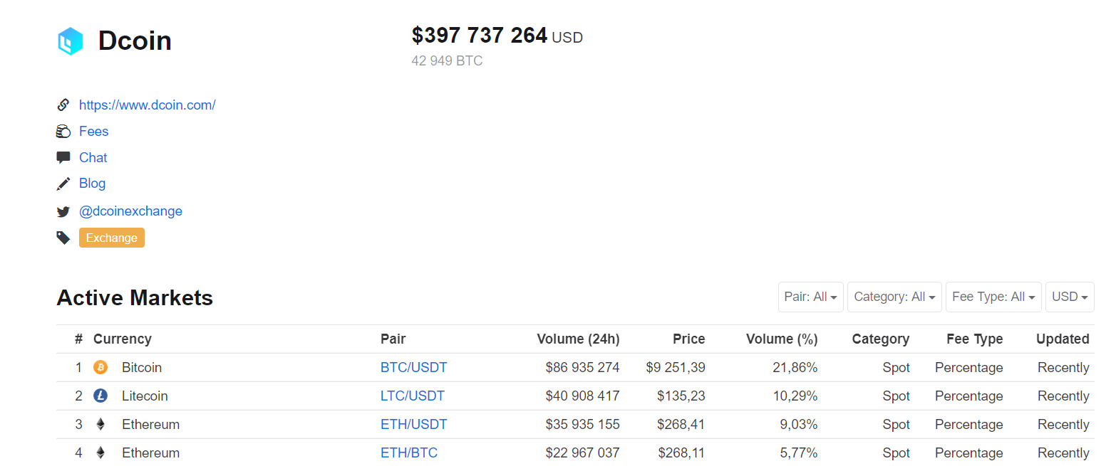
Task: Open the USD currency dropdown
Action: (1070, 297)
